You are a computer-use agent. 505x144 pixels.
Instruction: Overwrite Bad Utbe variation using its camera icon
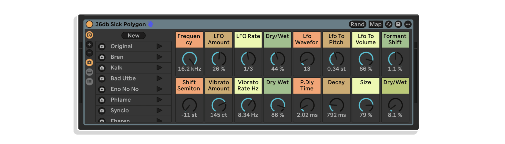[102, 79]
